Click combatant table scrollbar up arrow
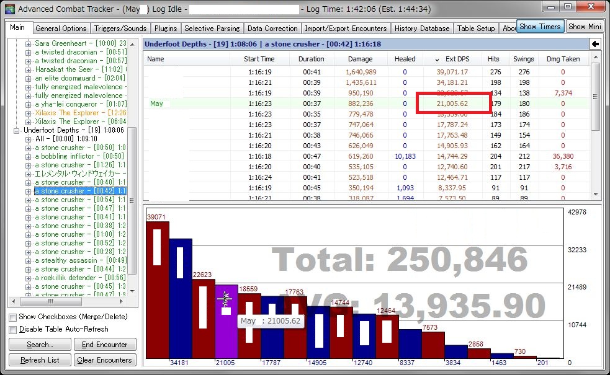The image size is (610, 375). [x=596, y=58]
